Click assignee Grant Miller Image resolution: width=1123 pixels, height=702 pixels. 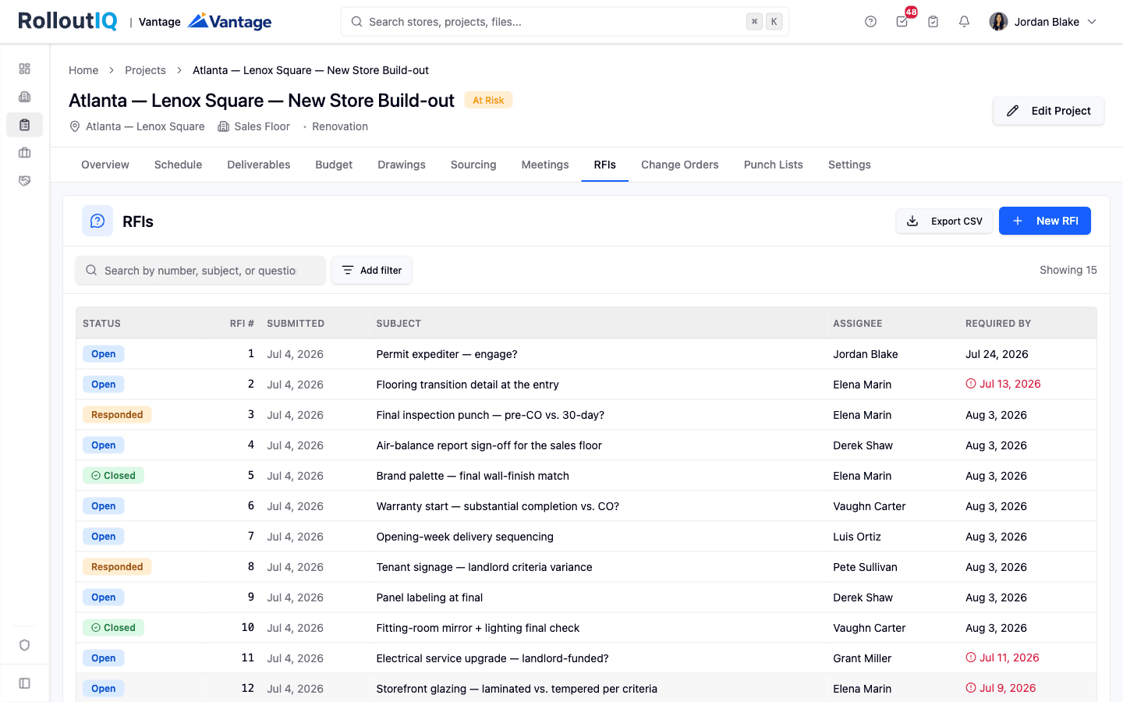pos(862,658)
